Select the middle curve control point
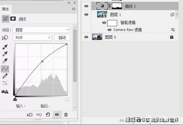The height and width of the screenshot is (125, 183). [x=42, y=61]
